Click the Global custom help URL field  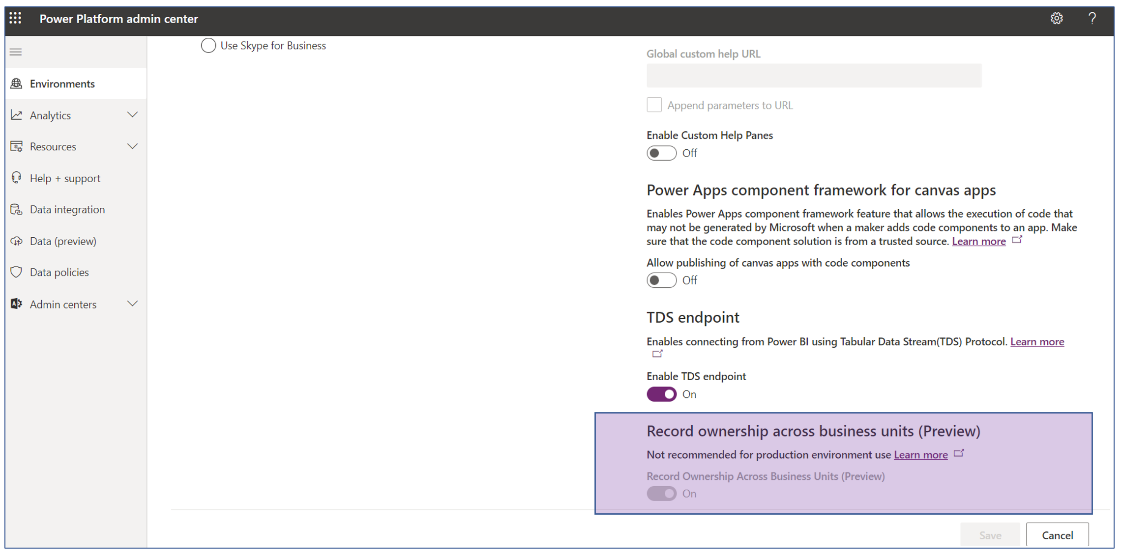(x=814, y=76)
